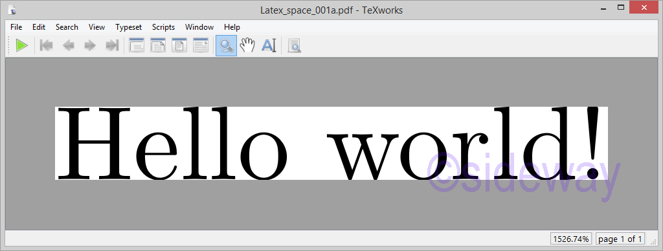Click the green Typeset play button
The image size is (663, 251).
[x=21, y=45]
